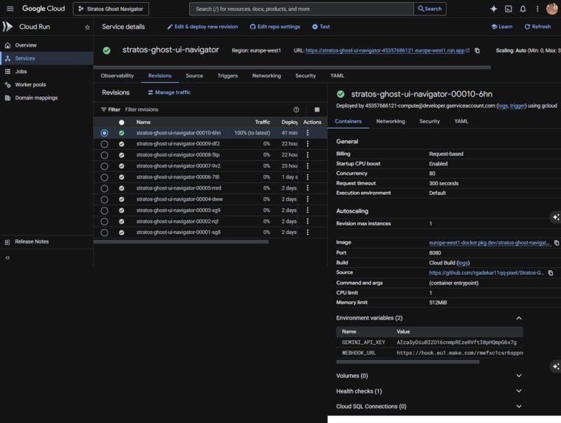The image size is (561, 423).
Task: Select revision 00007-9v2 radio button
Action: click(104, 166)
